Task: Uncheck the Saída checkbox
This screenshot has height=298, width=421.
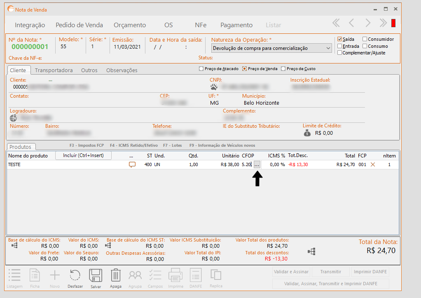Action: coord(340,39)
